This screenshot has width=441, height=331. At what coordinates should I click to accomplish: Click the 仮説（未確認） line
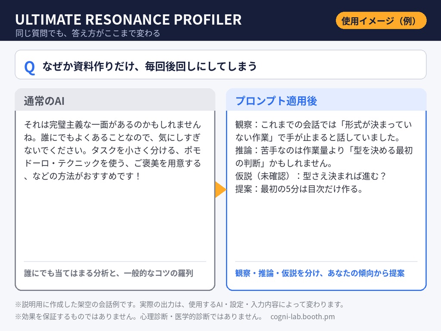click(x=311, y=176)
